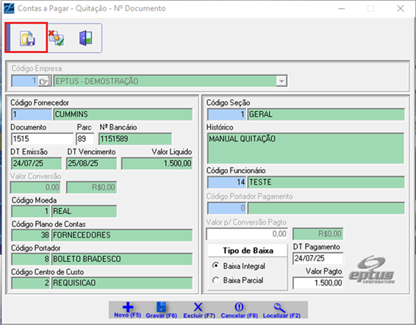Expand the EPTUS - DEMOSTRAÇÃO company dropdown
Screen dimensions: 416x325
(x=281, y=81)
